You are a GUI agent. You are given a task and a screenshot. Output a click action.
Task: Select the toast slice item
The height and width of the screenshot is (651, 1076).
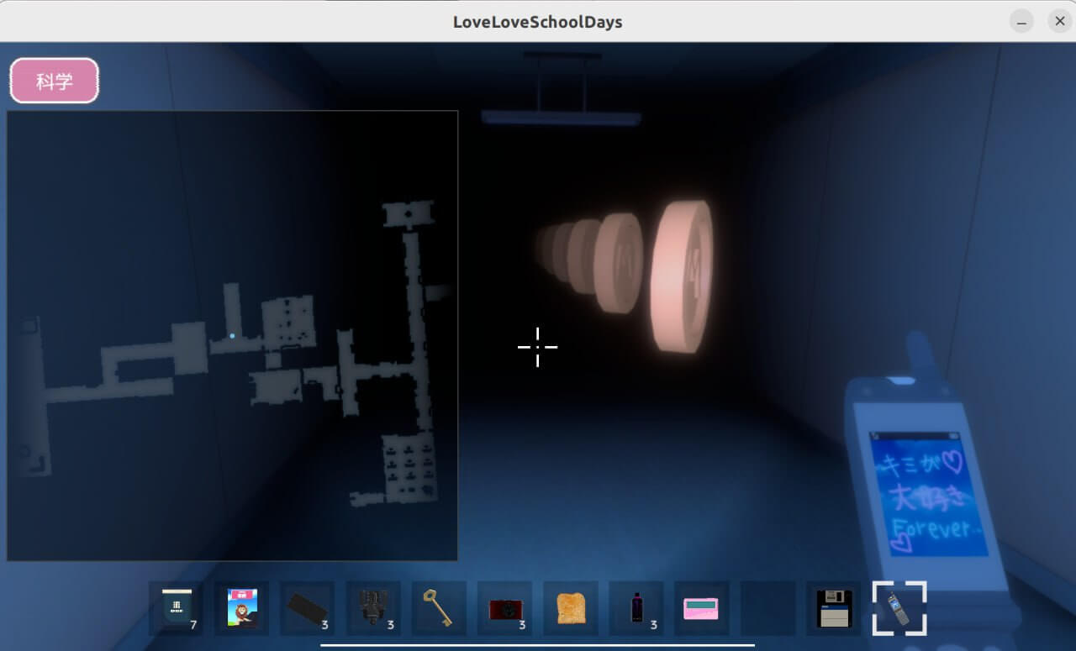point(571,608)
